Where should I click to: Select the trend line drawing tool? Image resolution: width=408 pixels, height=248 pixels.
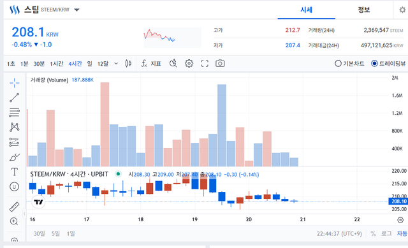tap(14, 98)
